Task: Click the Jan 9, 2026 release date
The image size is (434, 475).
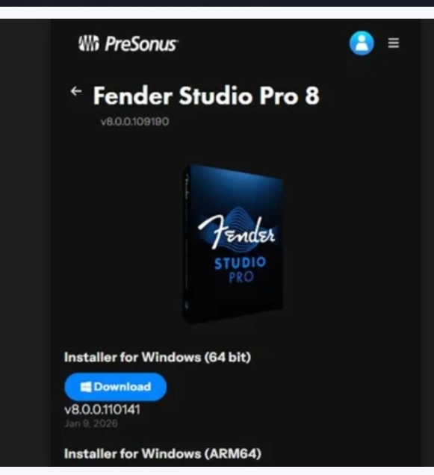Action: coord(91,423)
